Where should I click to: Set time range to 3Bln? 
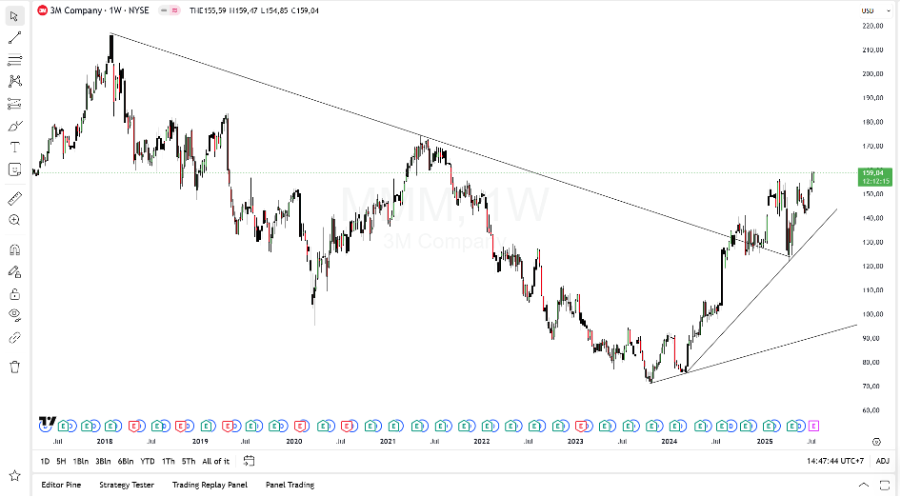(x=103, y=461)
